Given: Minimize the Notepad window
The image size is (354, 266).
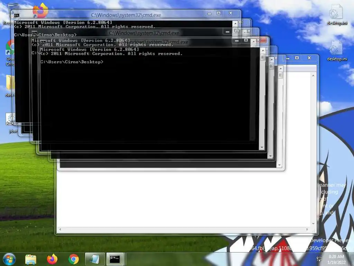Looking at the screenshot, I should pos(288,58).
